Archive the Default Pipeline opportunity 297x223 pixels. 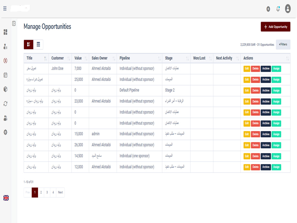[266, 91]
